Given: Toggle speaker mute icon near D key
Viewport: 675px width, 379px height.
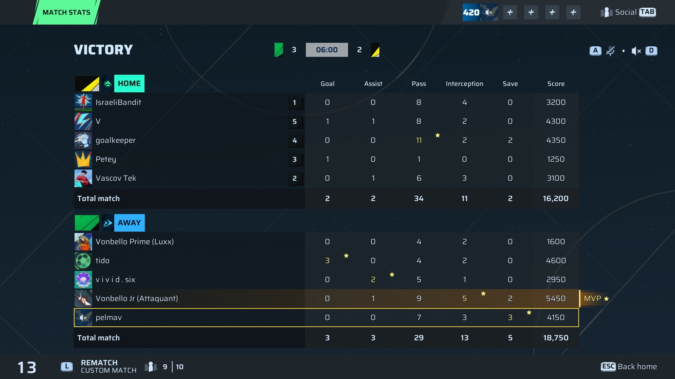Looking at the screenshot, I should [636, 51].
